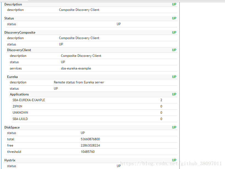Select the free disk value 22863028224
The height and width of the screenshot is (169, 225).
coord(90,145)
